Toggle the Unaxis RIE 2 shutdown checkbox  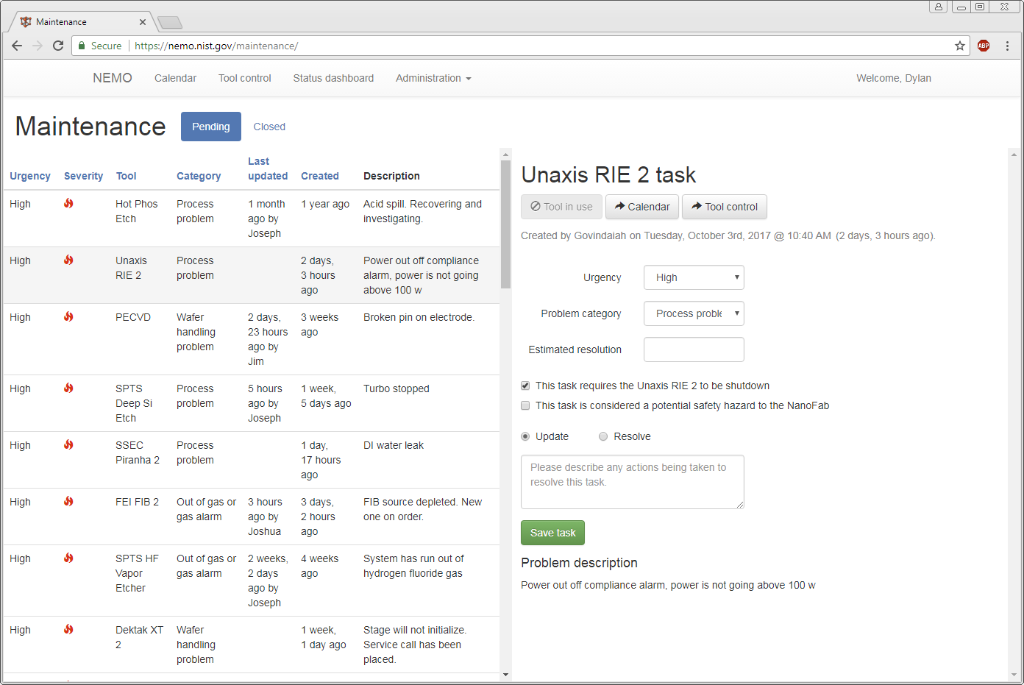coord(525,386)
